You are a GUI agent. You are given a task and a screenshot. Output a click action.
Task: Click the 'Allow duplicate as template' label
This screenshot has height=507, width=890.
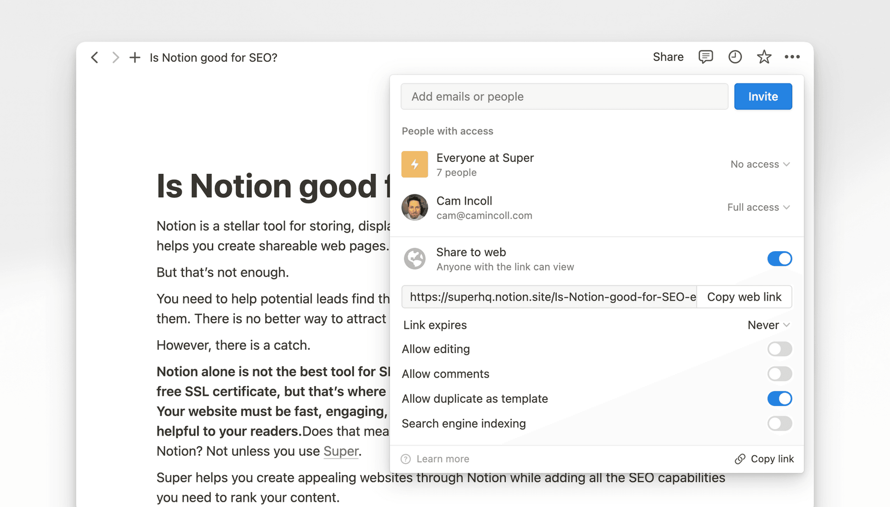click(x=475, y=399)
